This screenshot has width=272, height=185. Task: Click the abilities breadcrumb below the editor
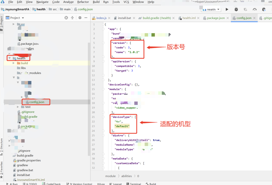126,176
